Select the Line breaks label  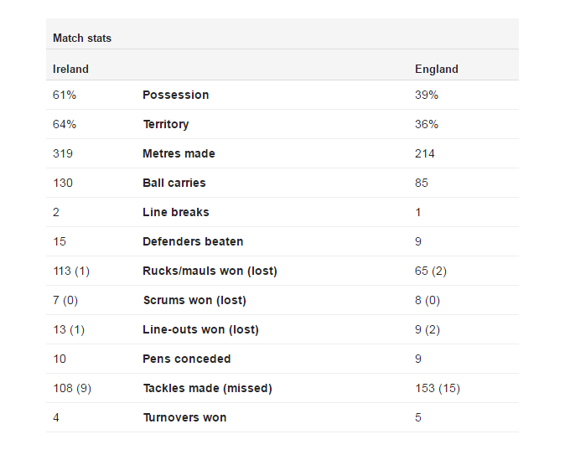coord(175,212)
